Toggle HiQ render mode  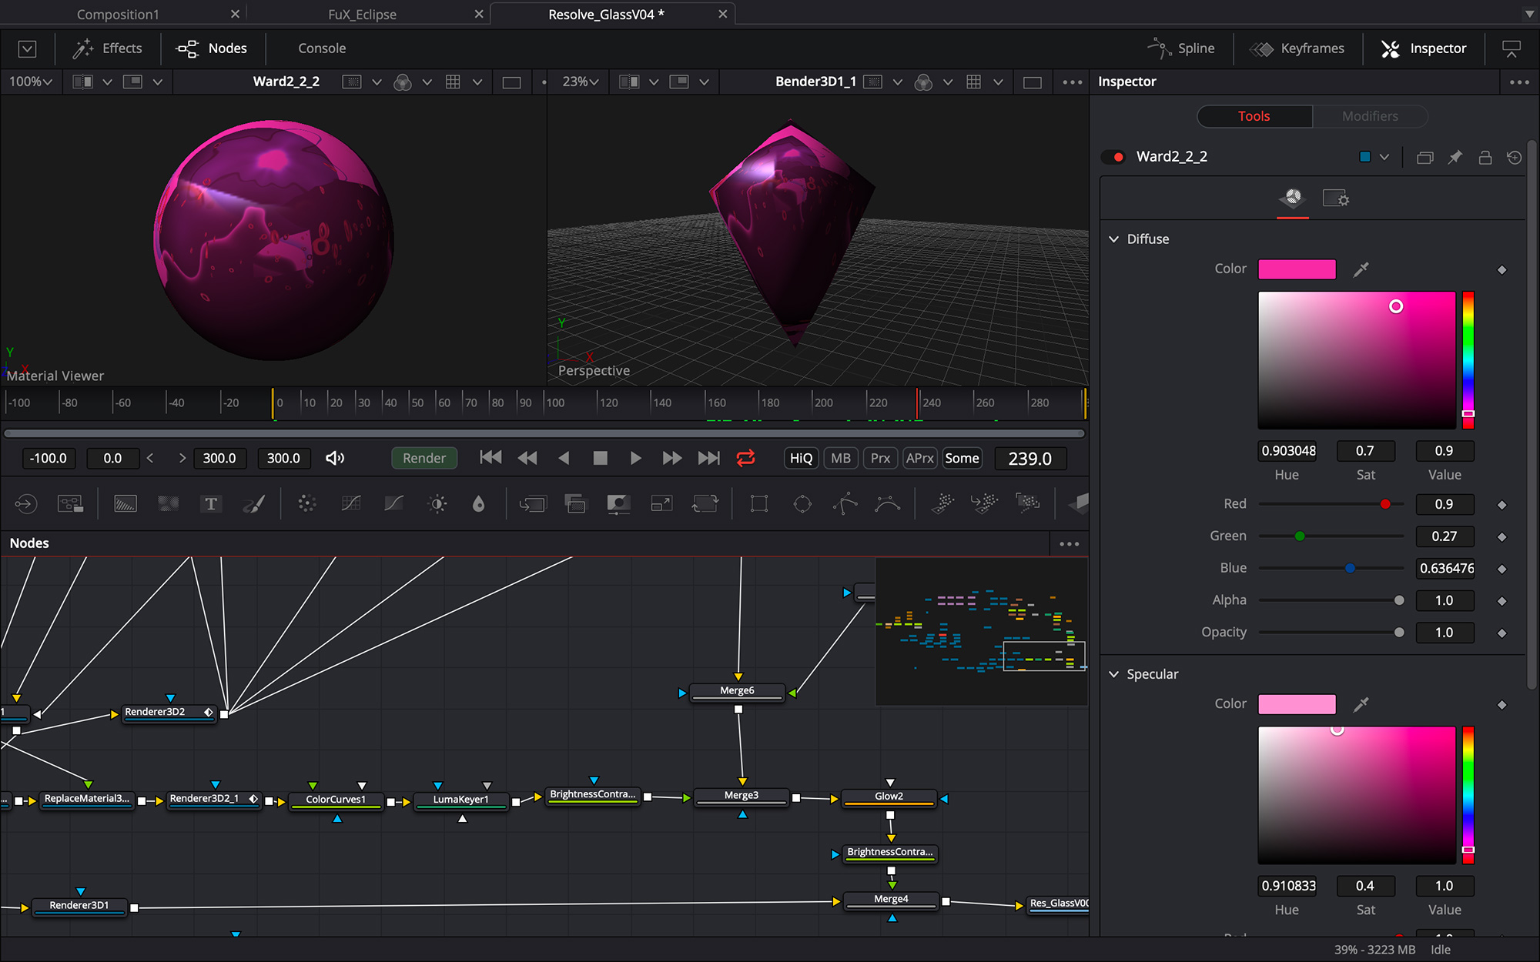801,459
